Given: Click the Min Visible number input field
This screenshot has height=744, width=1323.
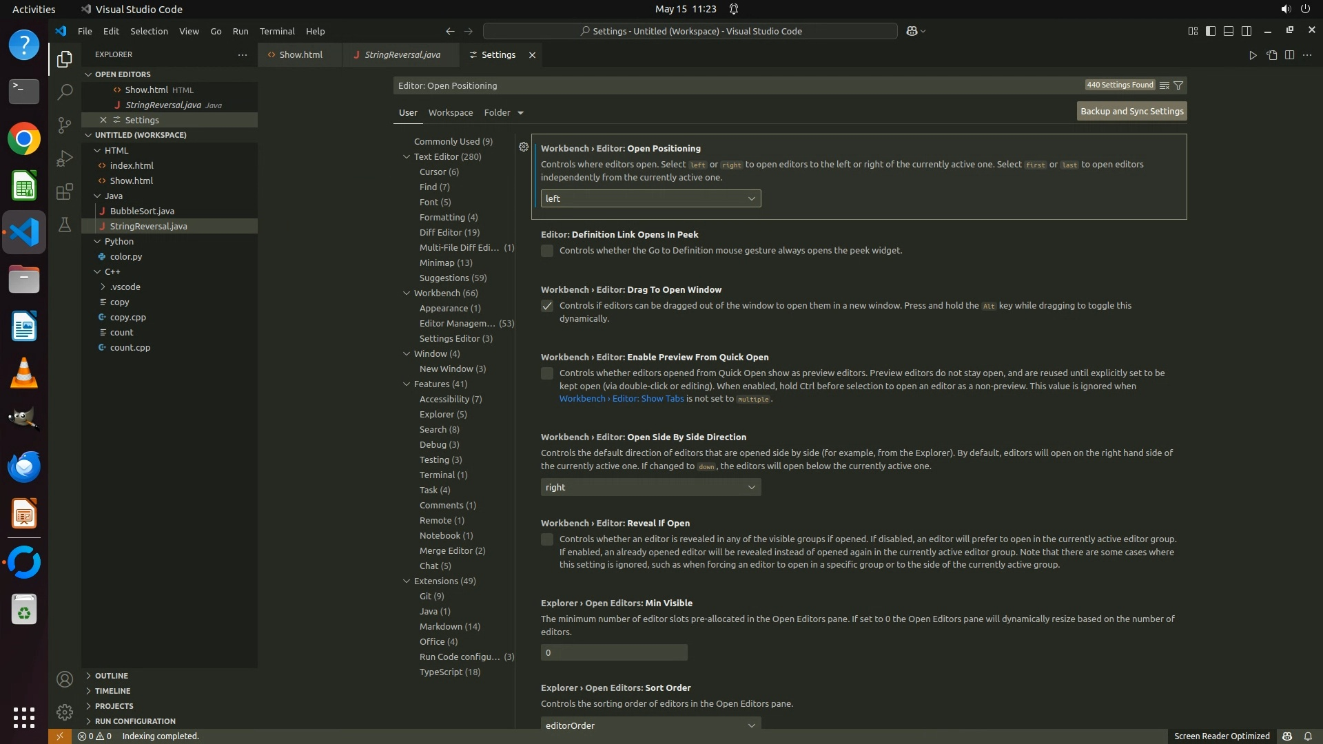Looking at the screenshot, I should click(x=613, y=652).
